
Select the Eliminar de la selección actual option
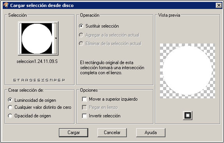pyautogui.click(x=81, y=44)
